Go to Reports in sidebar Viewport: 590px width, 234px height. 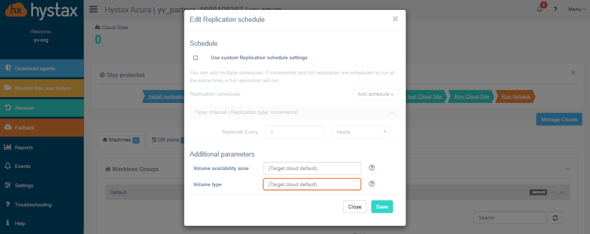pyautogui.click(x=42, y=147)
